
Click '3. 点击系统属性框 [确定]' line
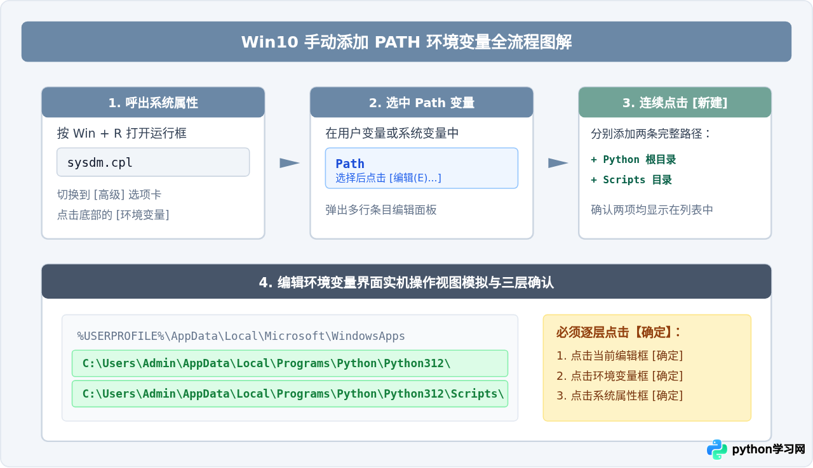click(x=619, y=396)
